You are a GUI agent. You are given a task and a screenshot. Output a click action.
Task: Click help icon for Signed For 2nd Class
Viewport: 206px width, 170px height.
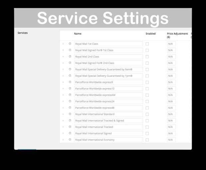point(70,63)
